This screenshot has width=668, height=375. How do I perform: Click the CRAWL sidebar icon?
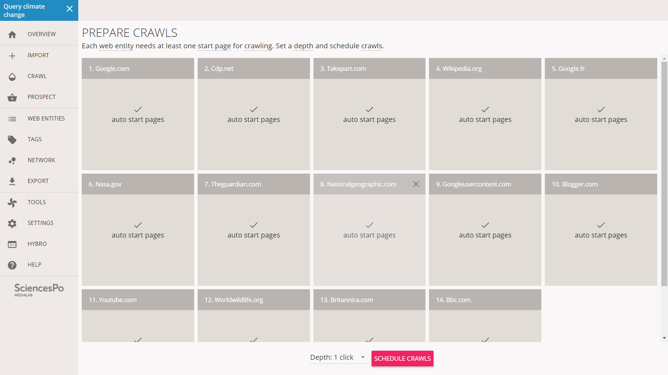click(x=13, y=76)
